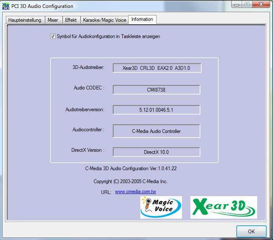Click the Copyright 2003-2005 C-Media text

pyautogui.click(x=131, y=181)
